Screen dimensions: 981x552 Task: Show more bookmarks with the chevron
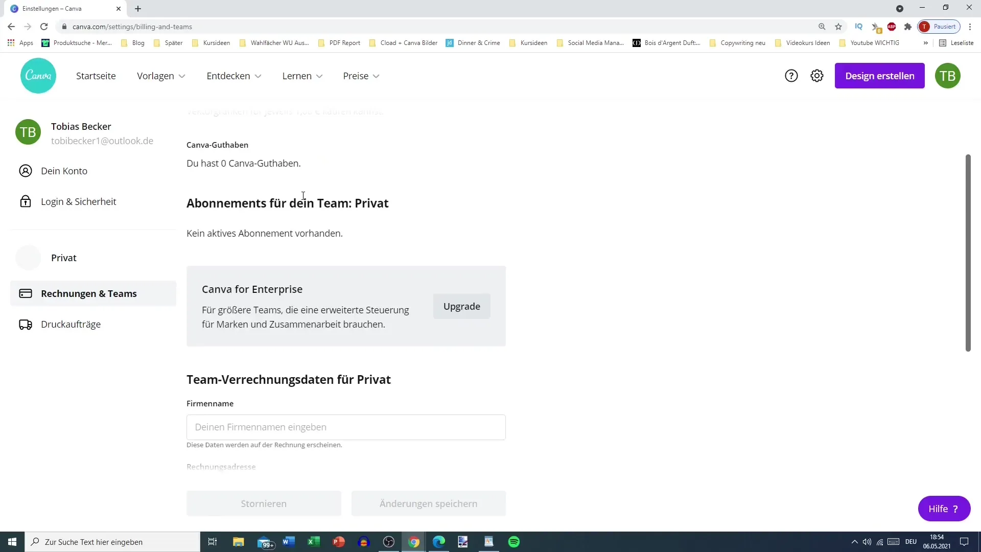pyautogui.click(x=925, y=43)
